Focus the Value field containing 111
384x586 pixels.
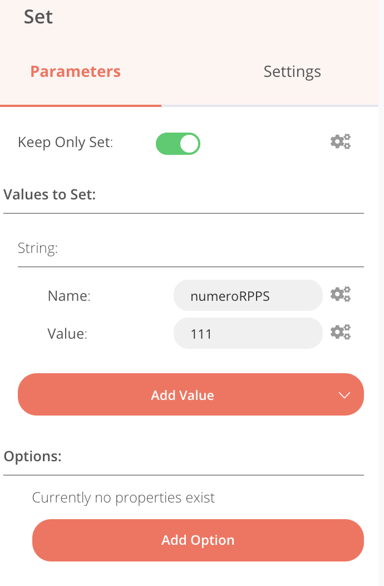248,334
